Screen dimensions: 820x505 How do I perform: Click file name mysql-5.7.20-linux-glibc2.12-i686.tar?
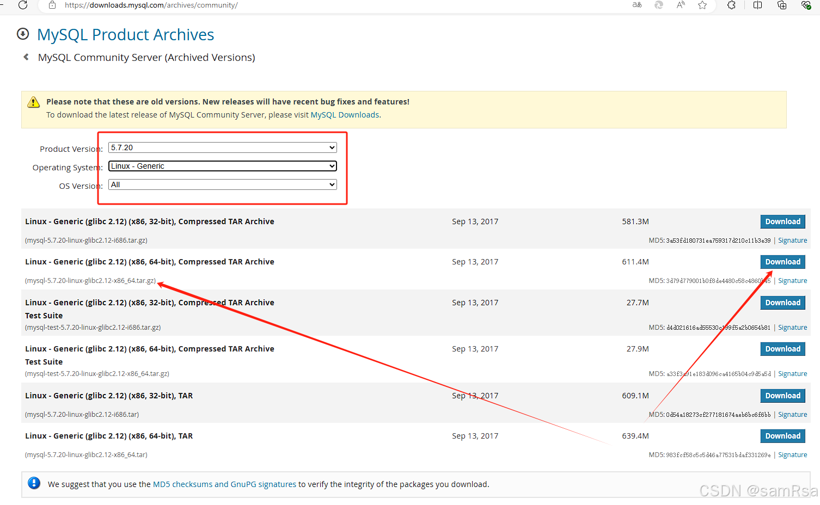82,415
